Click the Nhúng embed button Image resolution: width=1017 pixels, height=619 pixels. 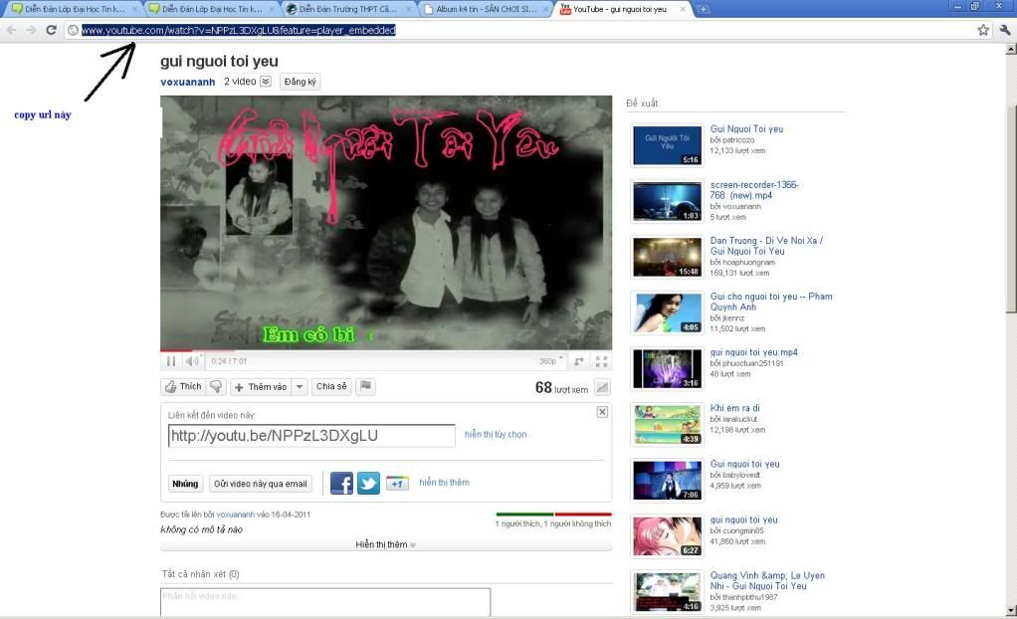(185, 484)
